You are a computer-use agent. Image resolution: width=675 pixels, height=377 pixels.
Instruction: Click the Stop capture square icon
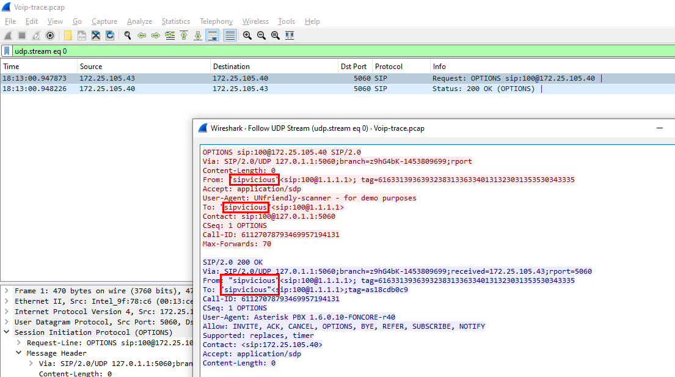coord(22,35)
